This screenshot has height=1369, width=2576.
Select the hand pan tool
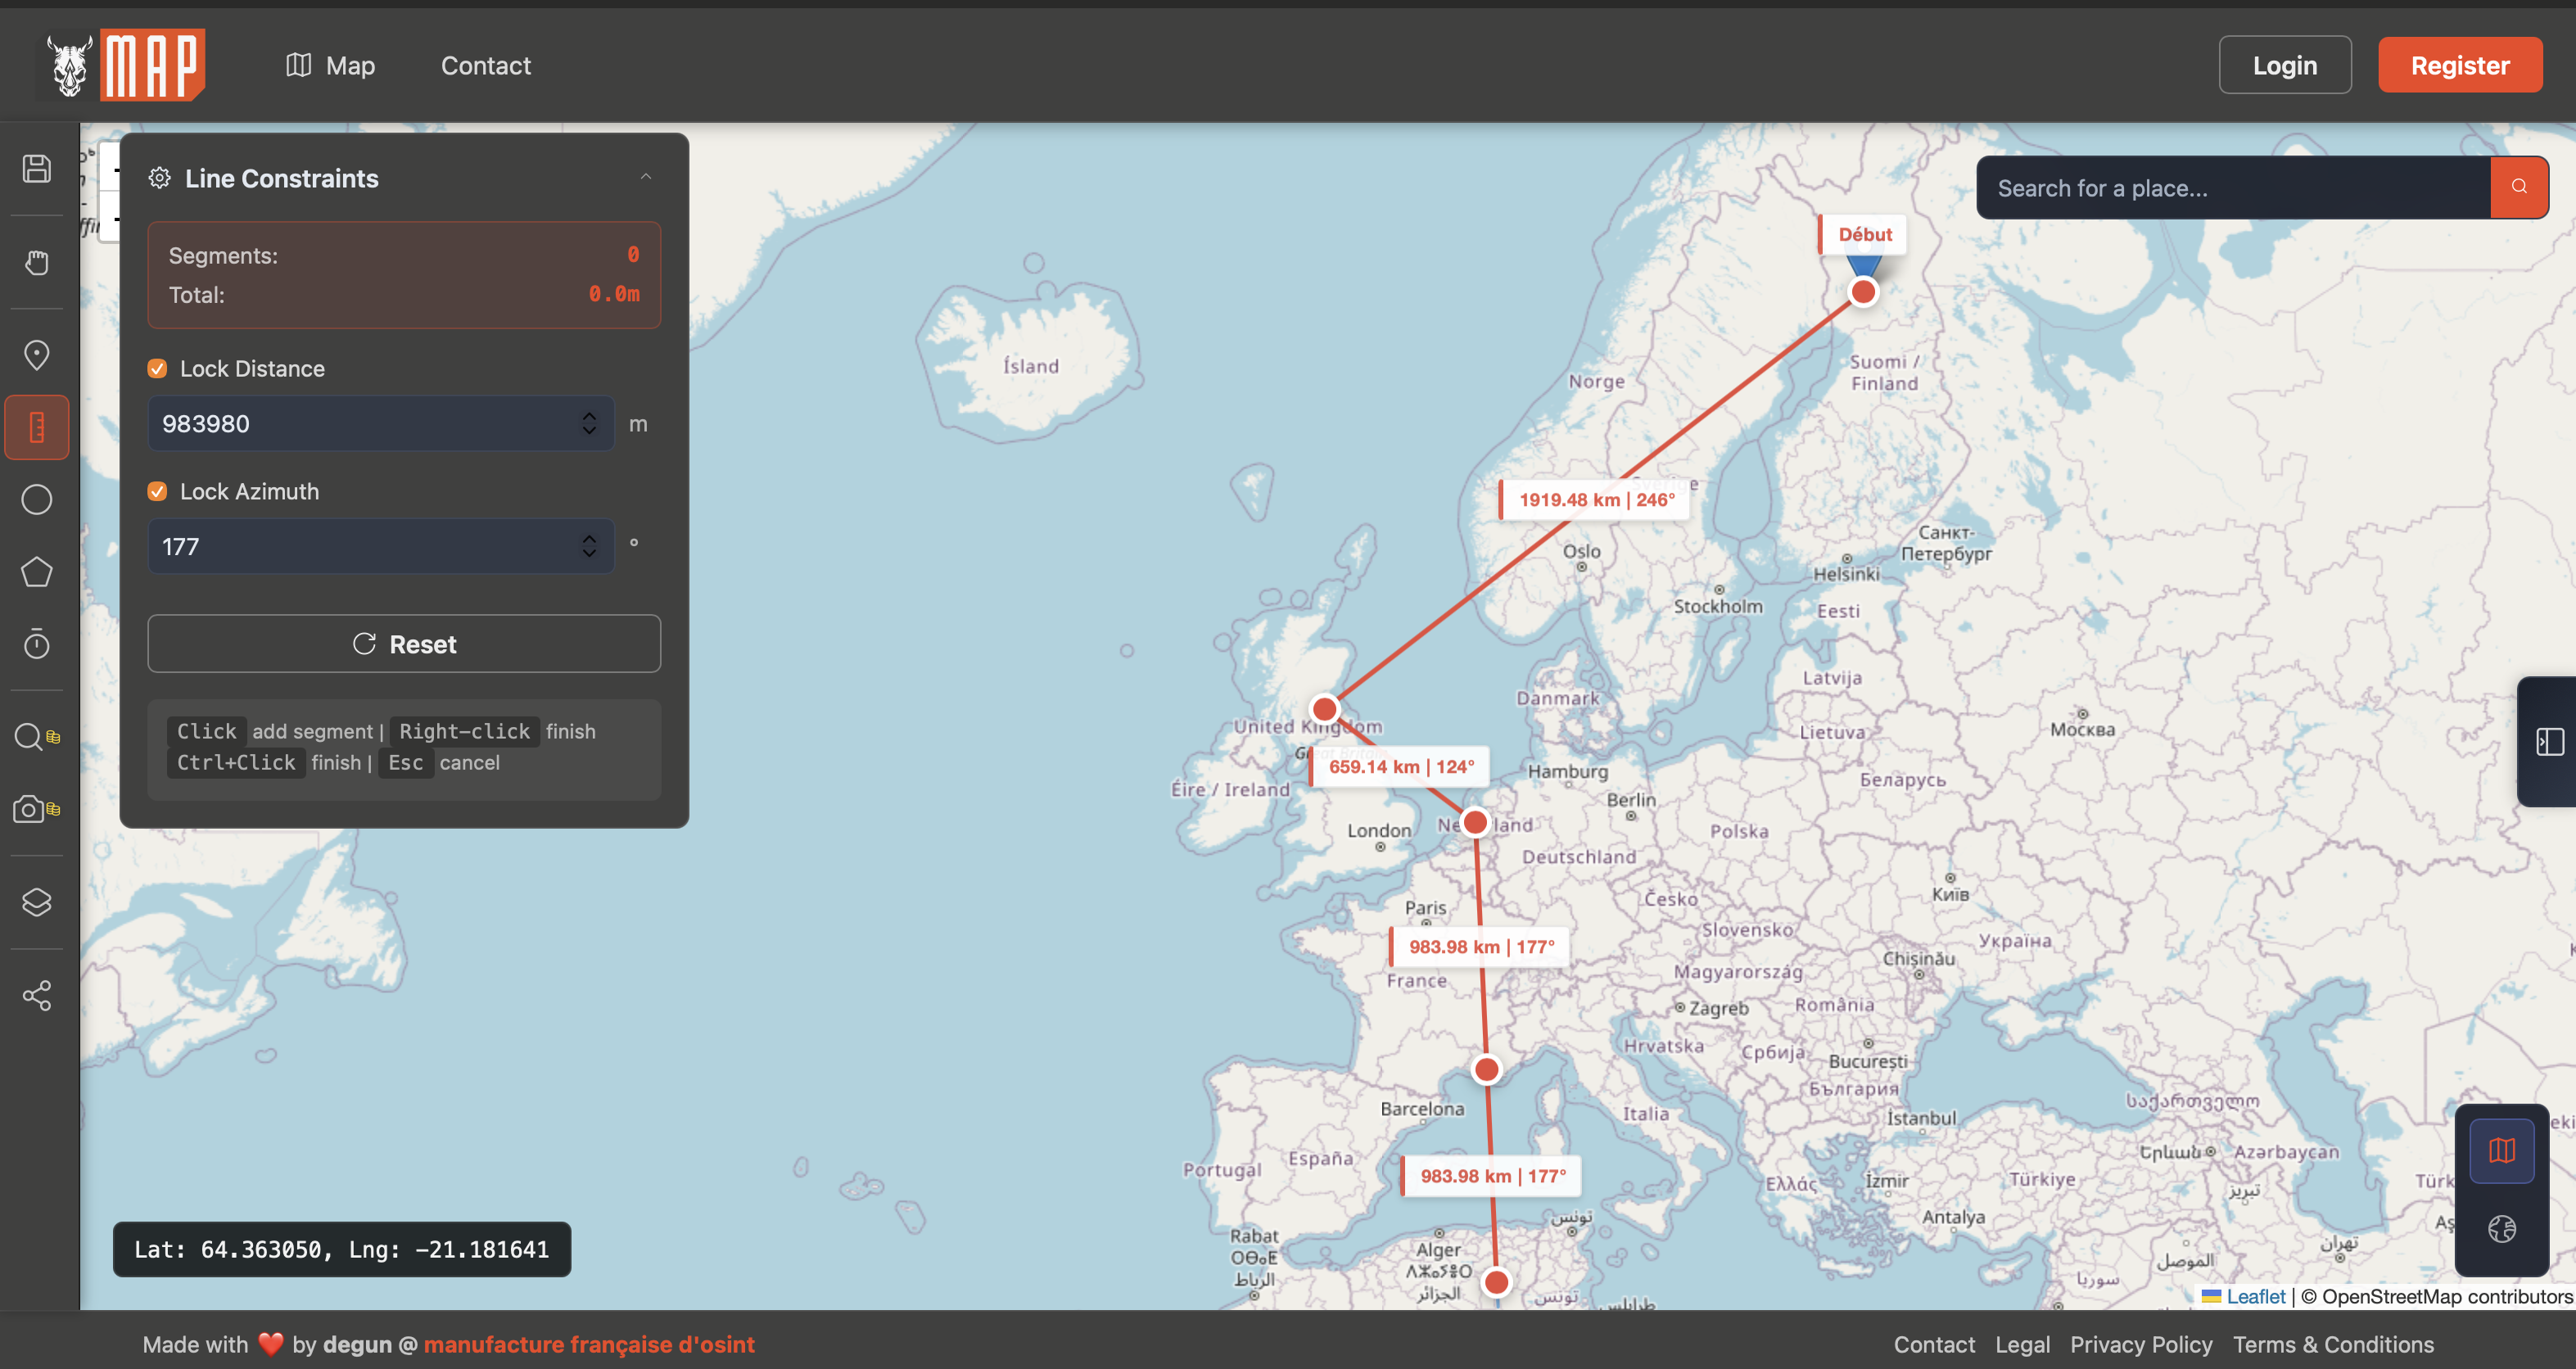37,263
